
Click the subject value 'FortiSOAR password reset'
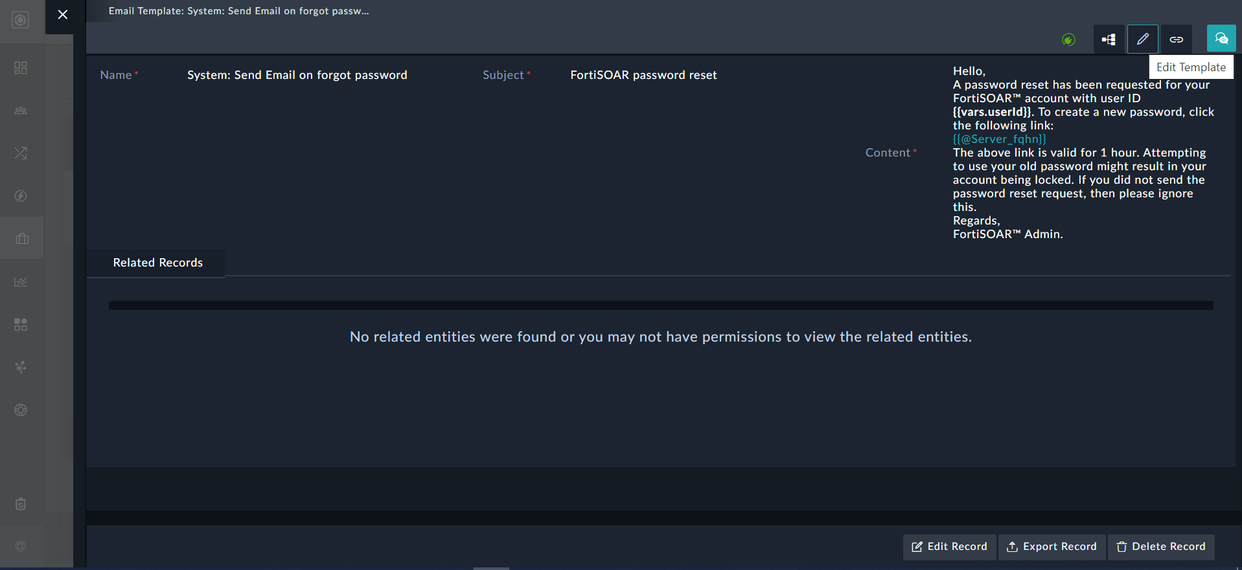point(643,75)
